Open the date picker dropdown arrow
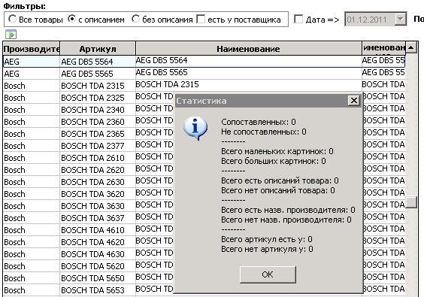Screen dimensions: 424x297 click(x=400, y=20)
